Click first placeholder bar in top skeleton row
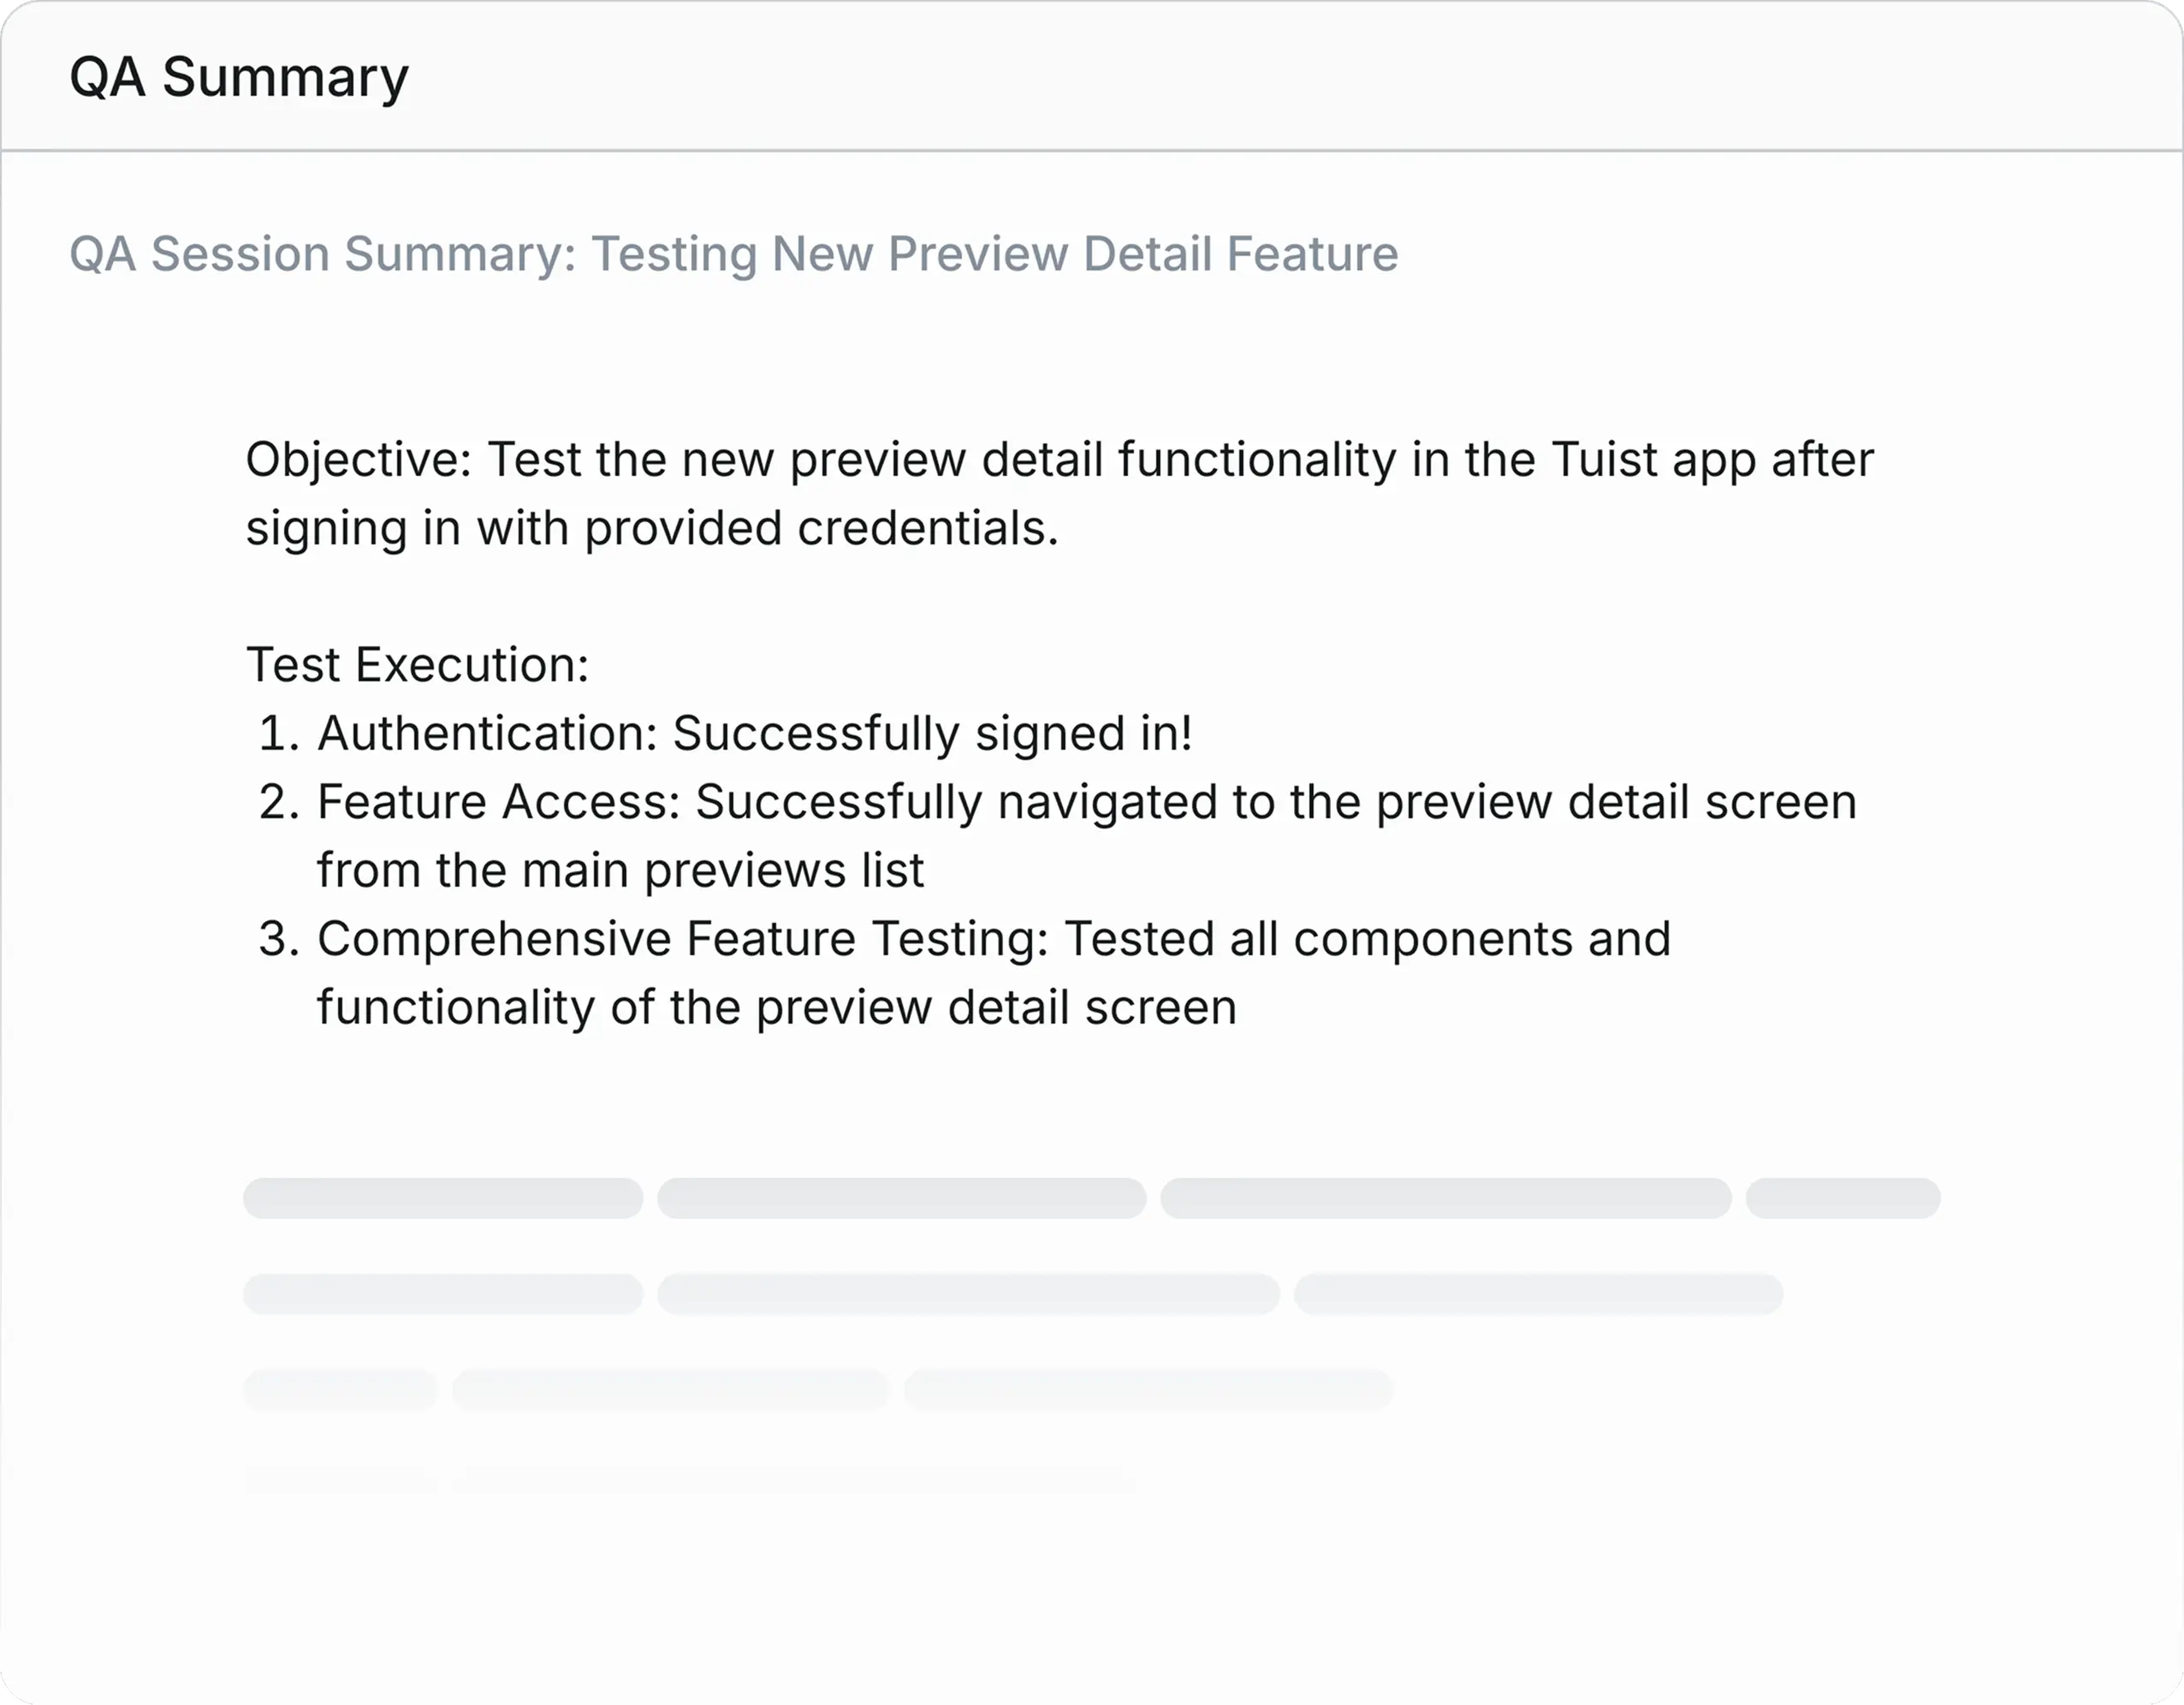Image resolution: width=2184 pixels, height=1705 pixels. pos(443,1198)
